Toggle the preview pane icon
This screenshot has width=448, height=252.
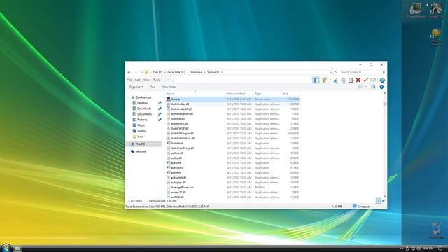[x=373, y=87]
